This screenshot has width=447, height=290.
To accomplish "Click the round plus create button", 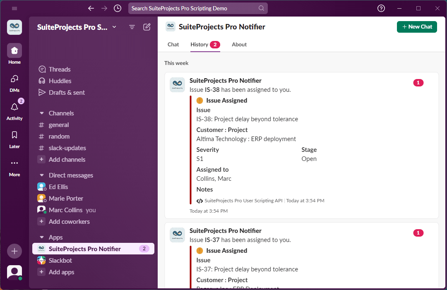I will (14, 251).
